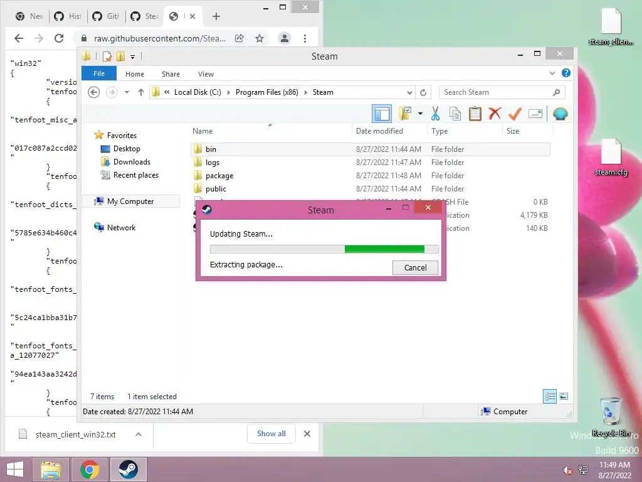642x482 pixels.
Task: Select Network in navigation pane
Action: [x=121, y=227]
